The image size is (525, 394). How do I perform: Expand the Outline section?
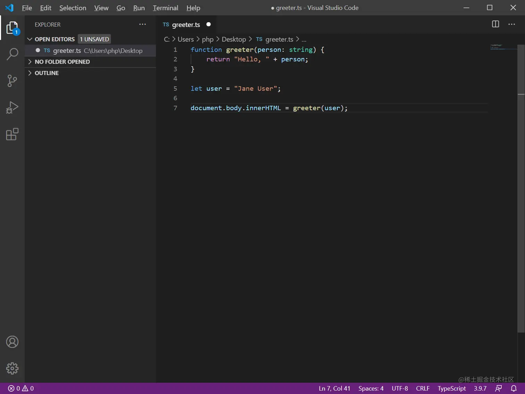[x=30, y=73]
